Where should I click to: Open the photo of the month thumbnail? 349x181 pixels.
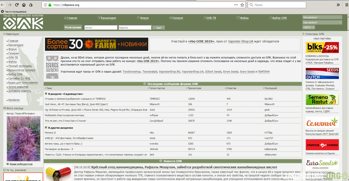tap(24, 139)
